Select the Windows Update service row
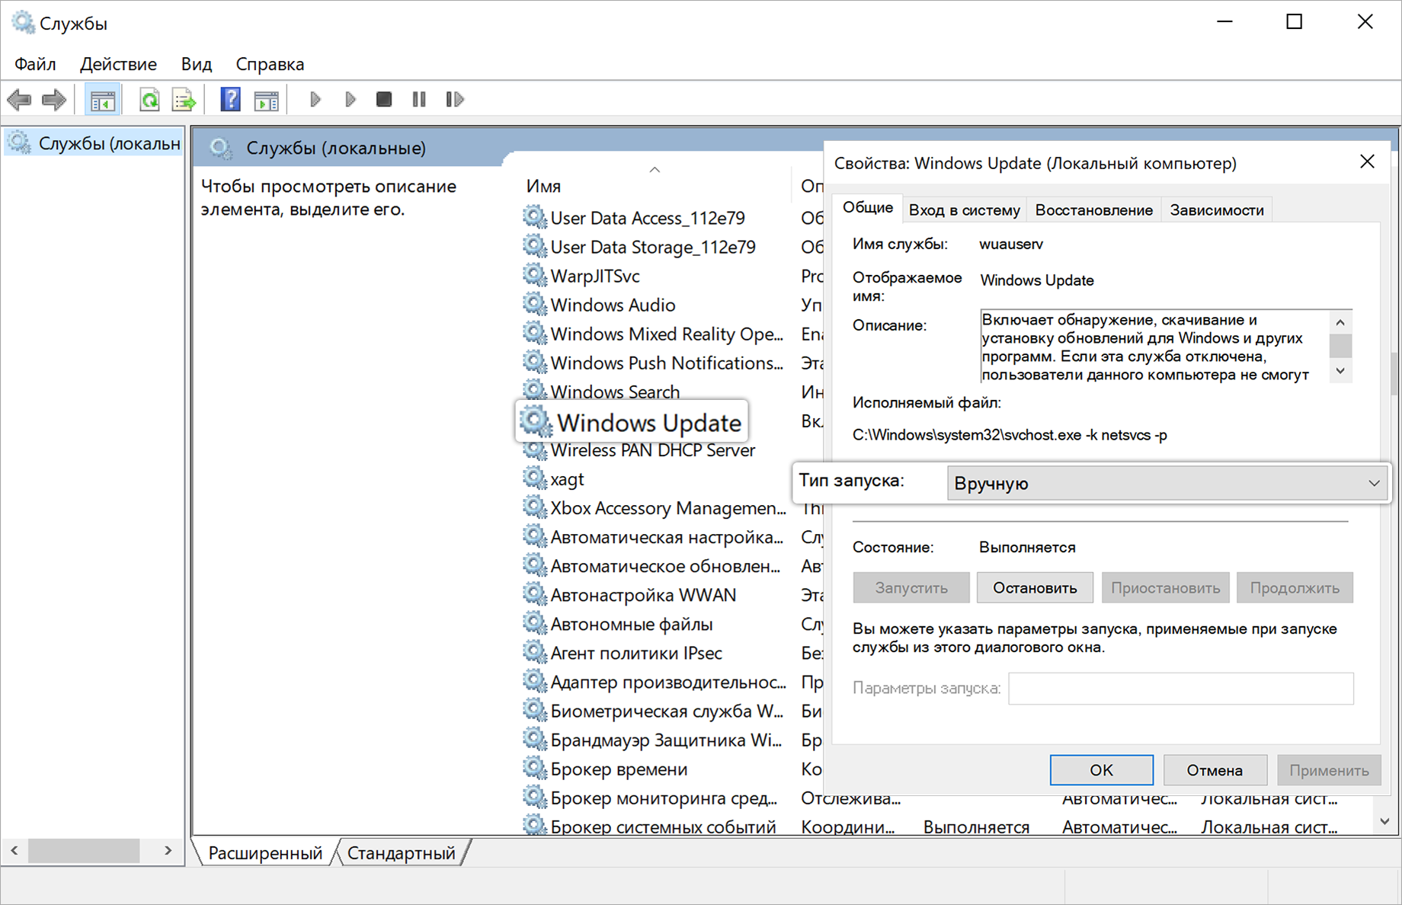 [632, 422]
